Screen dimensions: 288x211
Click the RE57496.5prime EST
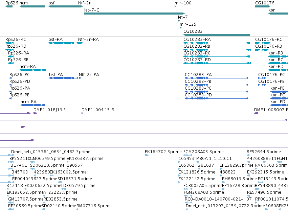(248, 196)
